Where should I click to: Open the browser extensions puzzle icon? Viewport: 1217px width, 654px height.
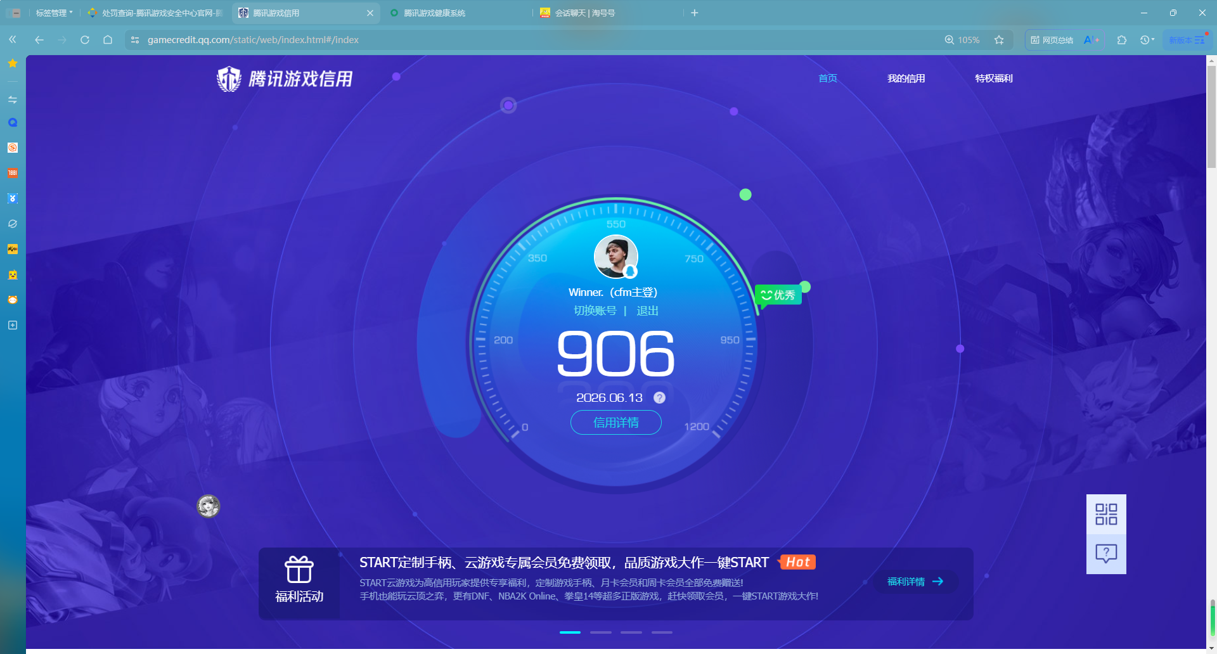(1122, 39)
